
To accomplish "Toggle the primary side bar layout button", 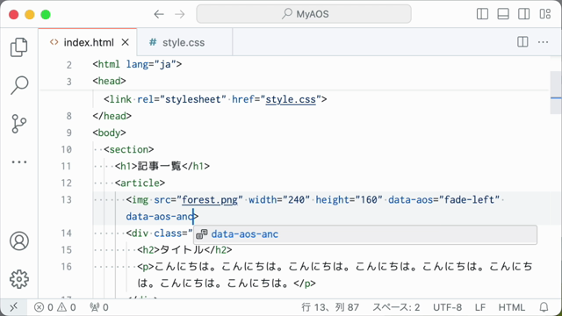I will click(482, 14).
